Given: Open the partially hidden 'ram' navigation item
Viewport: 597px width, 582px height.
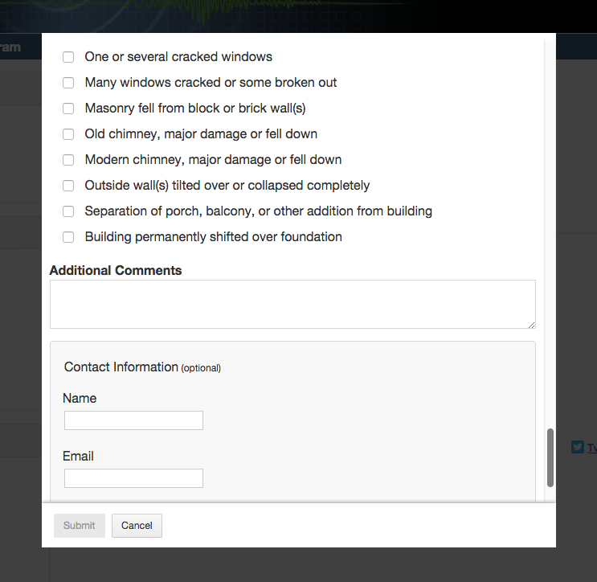Looking at the screenshot, I should (x=10, y=47).
